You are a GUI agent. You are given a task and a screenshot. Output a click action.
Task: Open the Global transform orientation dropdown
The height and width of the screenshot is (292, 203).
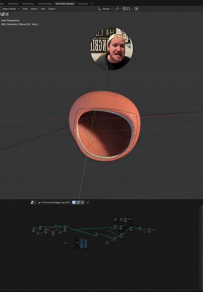[x=105, y=9]
